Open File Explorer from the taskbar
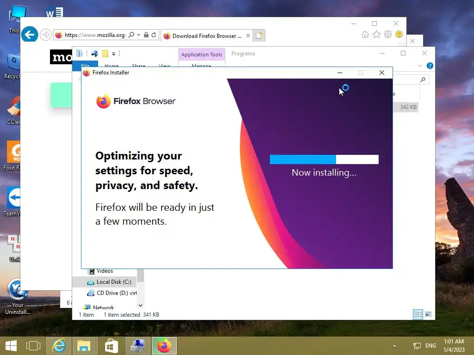The height and width of the screenshot is (355, 474). coord(84,346)
